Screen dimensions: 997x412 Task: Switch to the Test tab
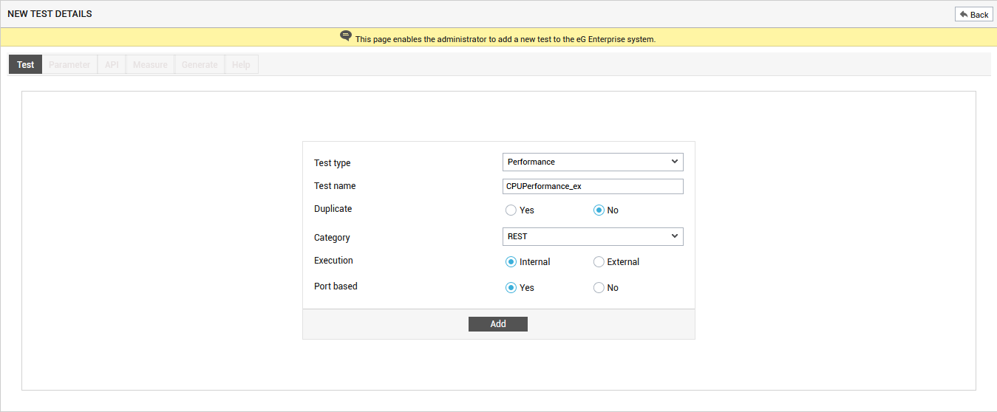(26, 65)
